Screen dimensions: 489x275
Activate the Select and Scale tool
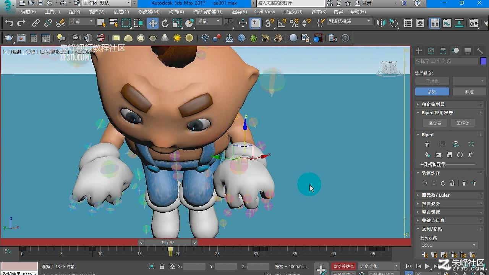point(177,23)
